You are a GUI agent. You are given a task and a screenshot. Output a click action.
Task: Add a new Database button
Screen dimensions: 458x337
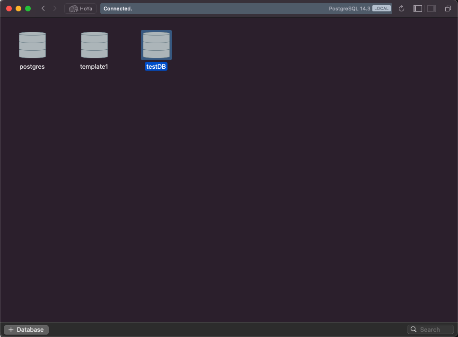click(x=26, y=330)
